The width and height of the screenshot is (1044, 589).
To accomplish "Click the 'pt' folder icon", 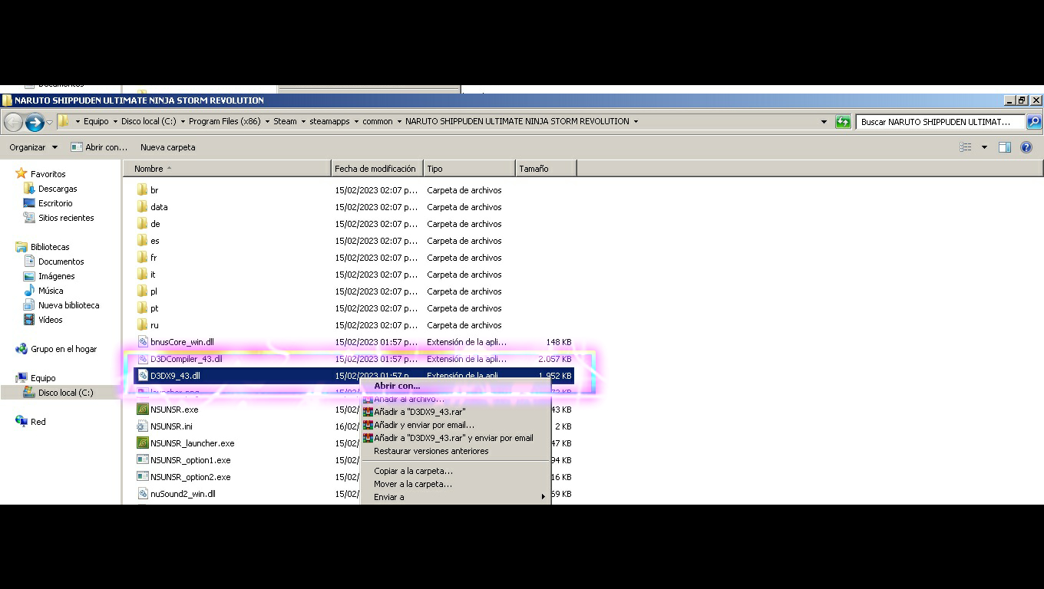I will point(142,308).
